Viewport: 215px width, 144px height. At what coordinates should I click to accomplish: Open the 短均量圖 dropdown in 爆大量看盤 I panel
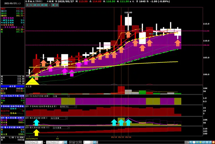point(67,118)
